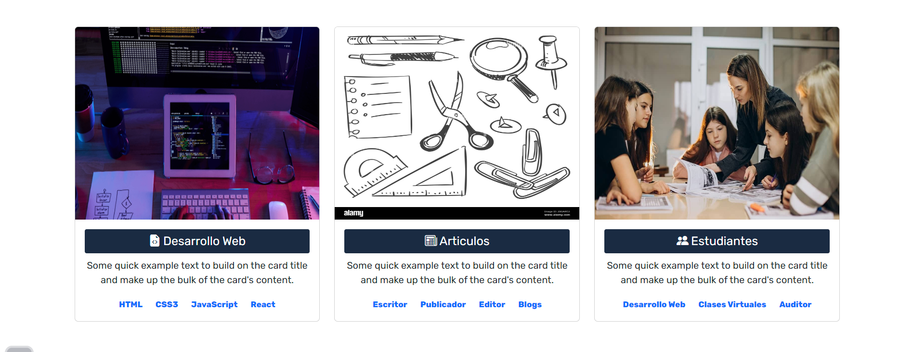Viewport: 913px width, 352px height.
Task: Select the Publicador link
Action: 443,304
